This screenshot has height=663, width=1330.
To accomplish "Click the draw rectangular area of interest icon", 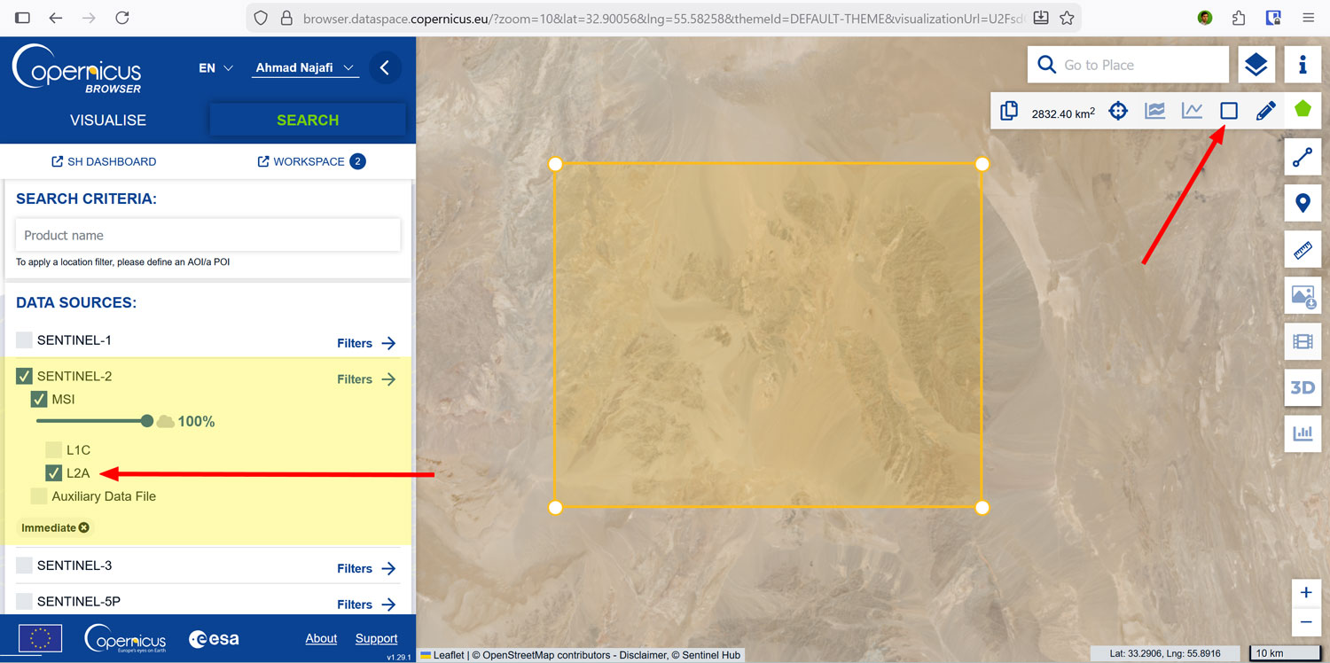I will (x=1228, y=111).
